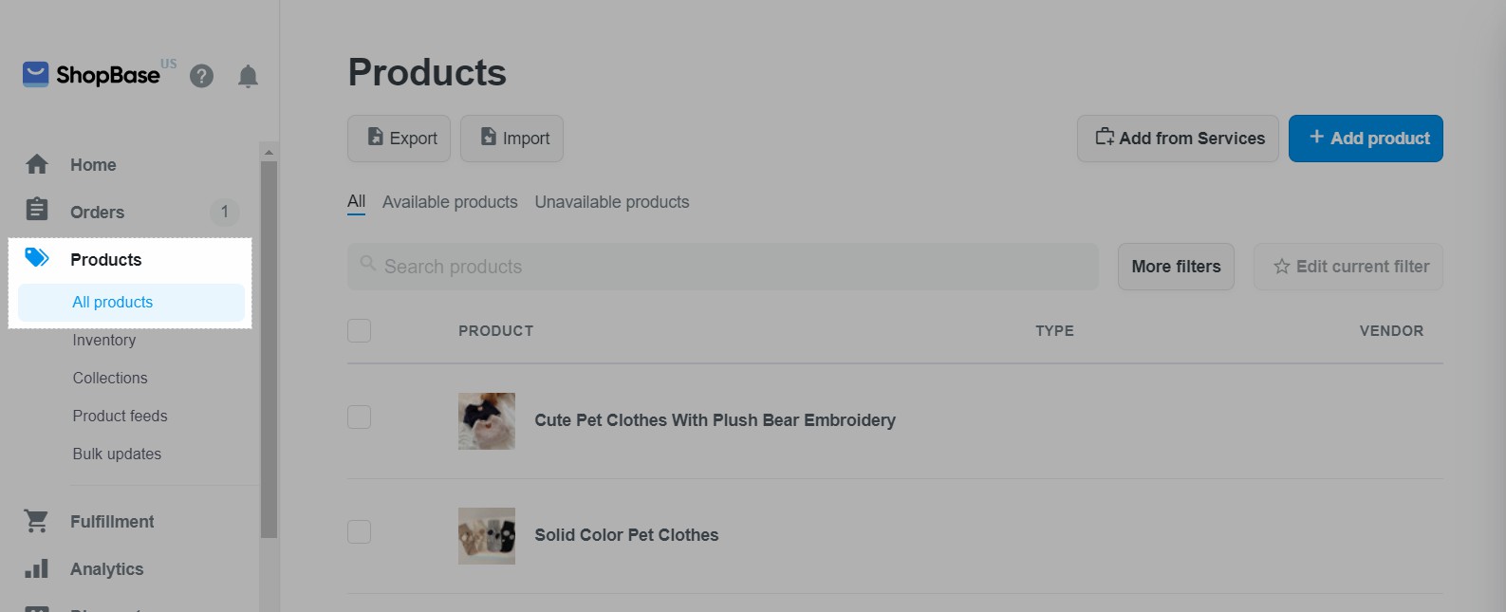Image resolution: width=1506 pixels, height=612 pixels.
Task: Switch to the Available products tab
Action: point(450,202)
